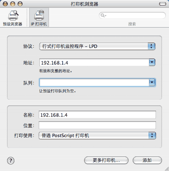This screenshot has width=169, height=171.
Task: Close the printer browser window
Action: pos(5,4)
